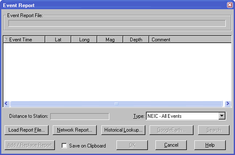
Task: Open the Type dropdown NEIC - All Events
Action: [186, 116]
